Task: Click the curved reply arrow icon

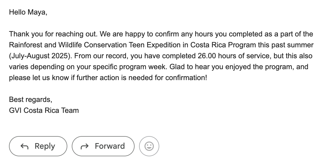Action: pyautogui.click(x=25, y=146)
